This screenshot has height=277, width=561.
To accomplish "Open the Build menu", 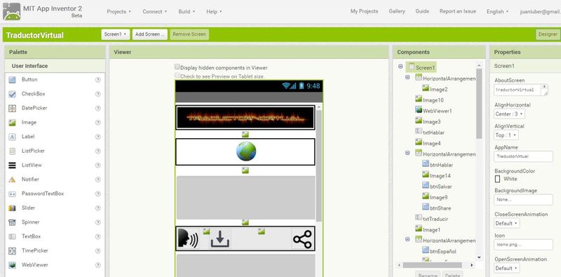I will [x=187, y=11].
